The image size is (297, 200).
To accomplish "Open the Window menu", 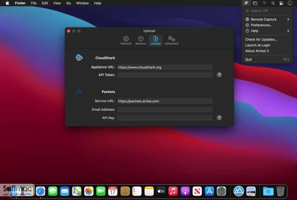I will point(82,3).
